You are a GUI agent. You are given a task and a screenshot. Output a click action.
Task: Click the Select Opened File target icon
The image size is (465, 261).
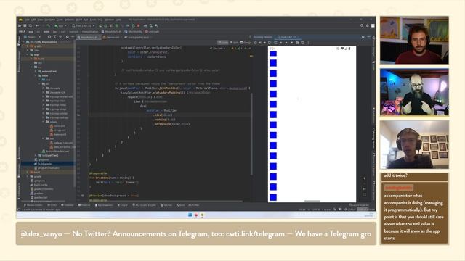(49, 37)
